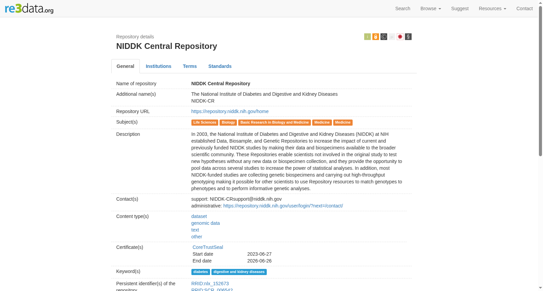
Task: Click the greyed-out pi identifier badge
Action: [392, 37]
